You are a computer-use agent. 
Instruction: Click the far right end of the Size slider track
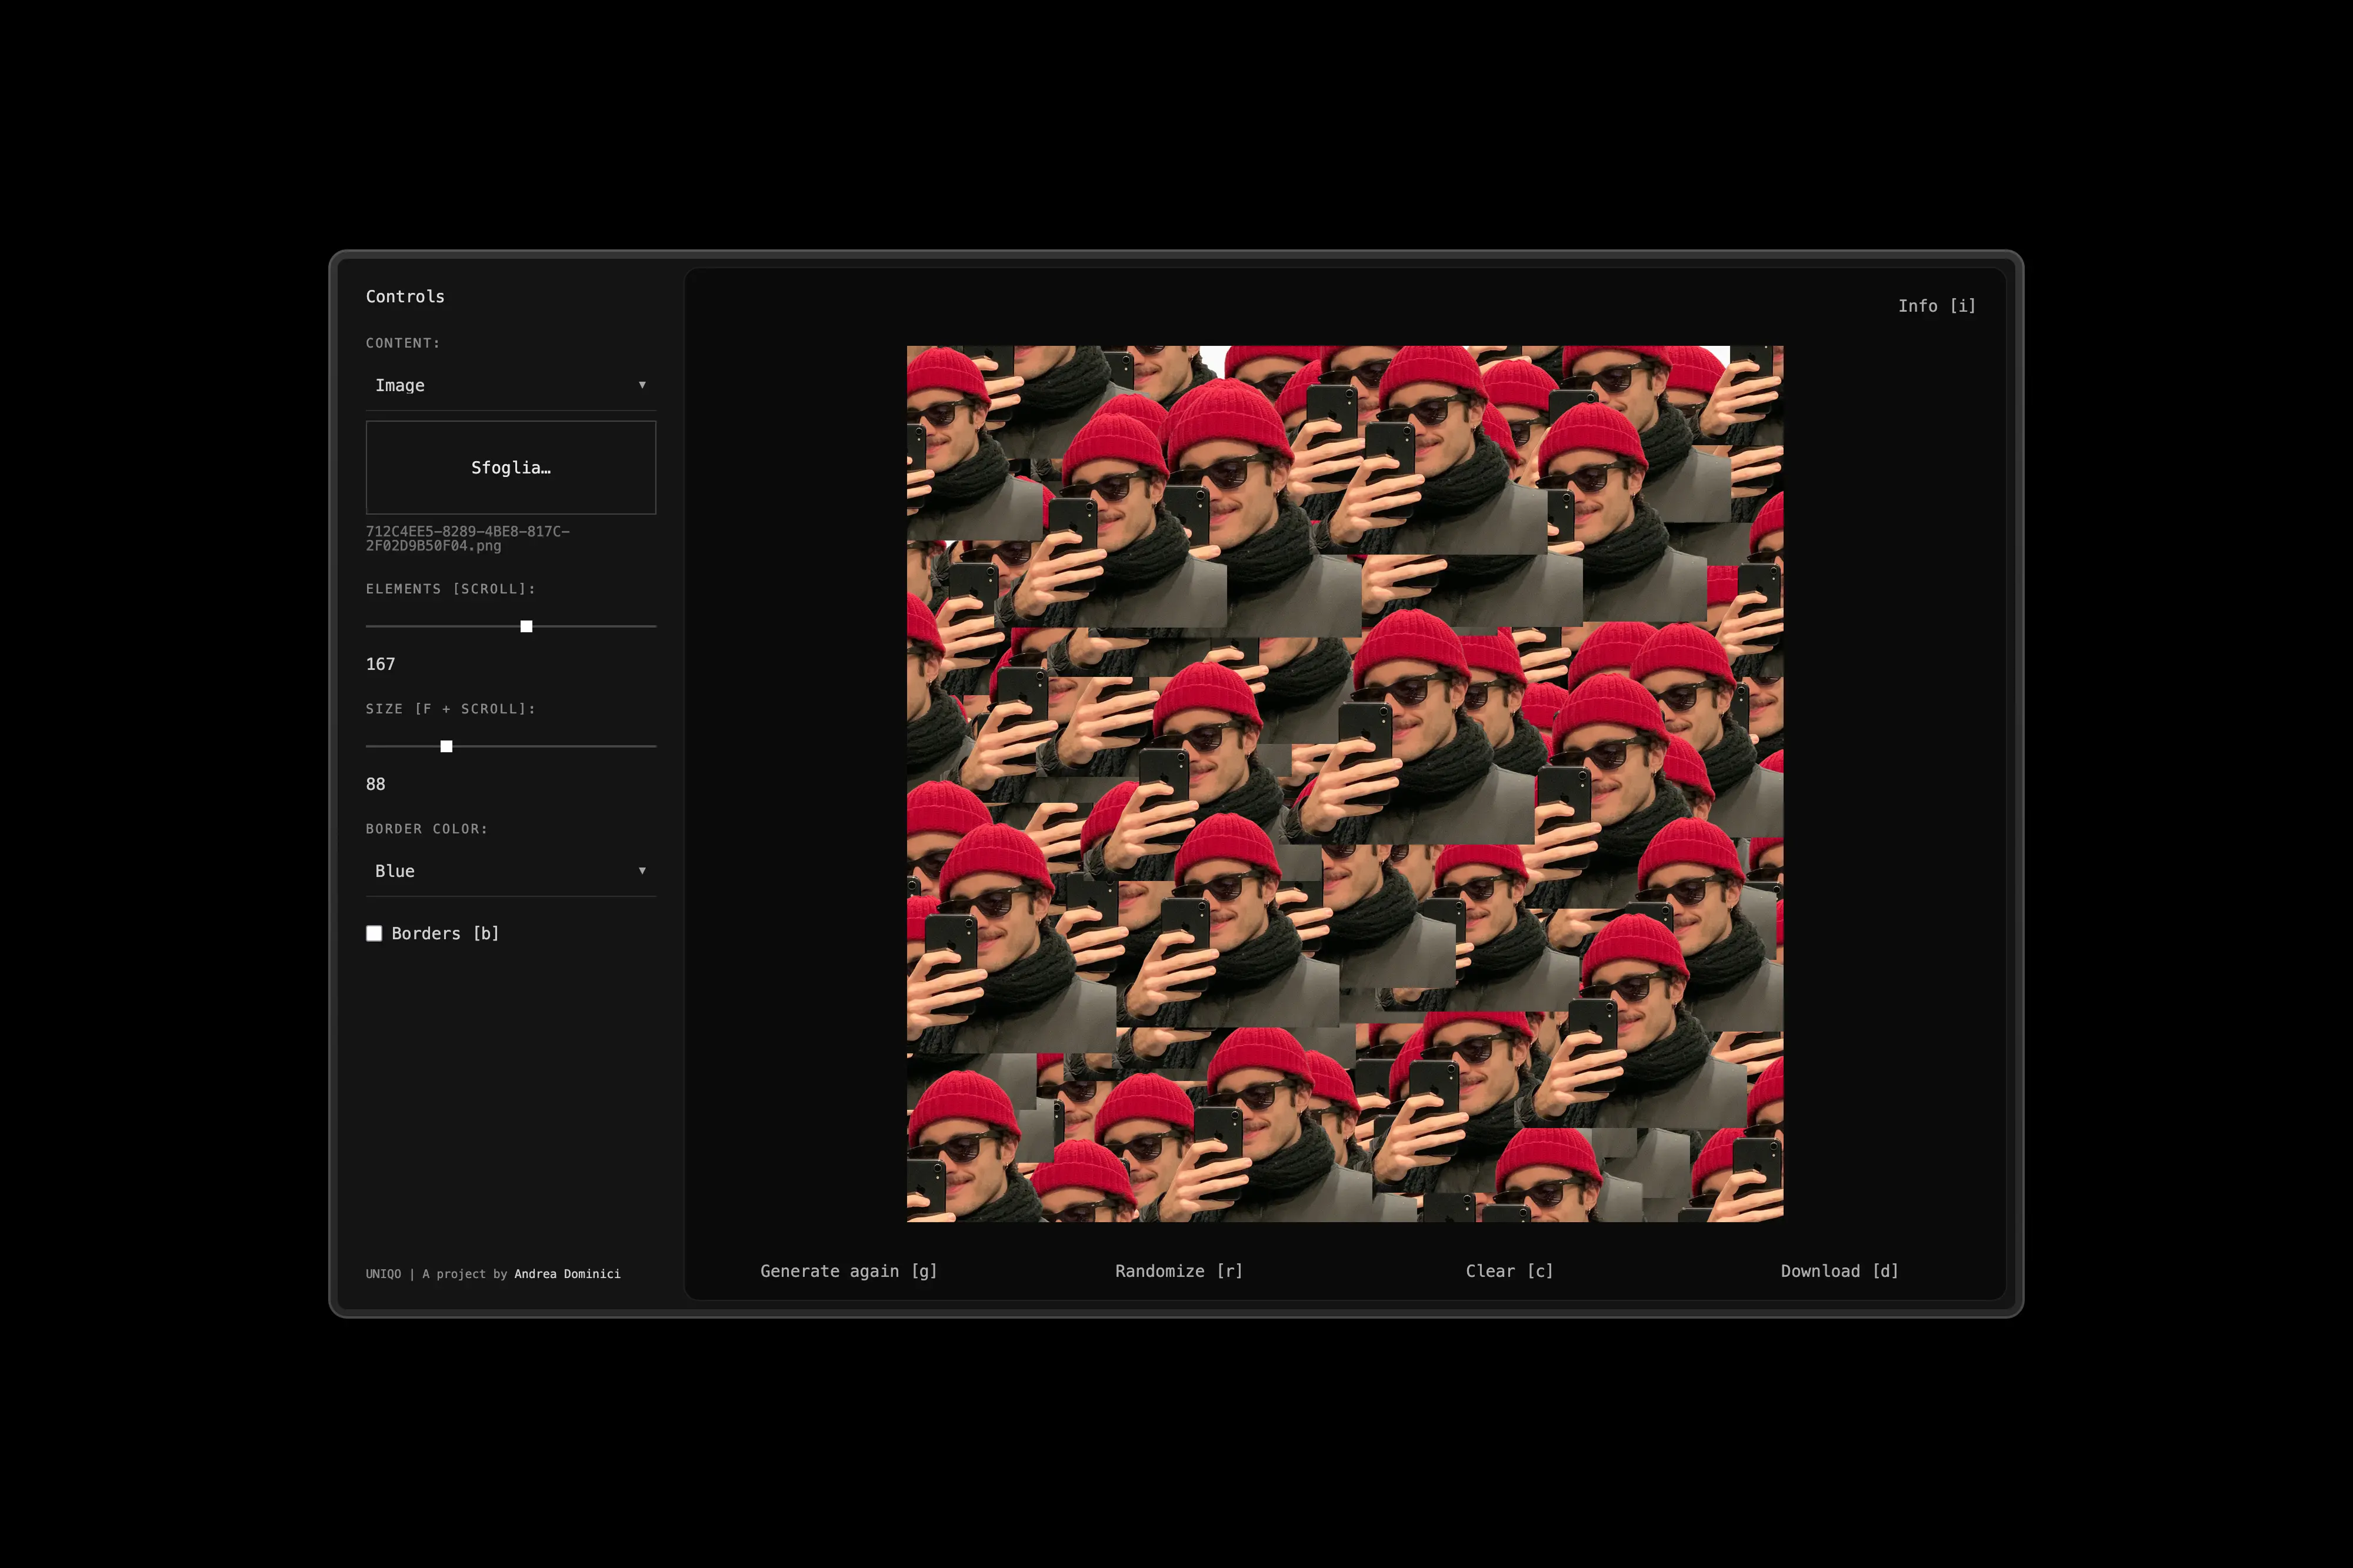click(653, 746)
